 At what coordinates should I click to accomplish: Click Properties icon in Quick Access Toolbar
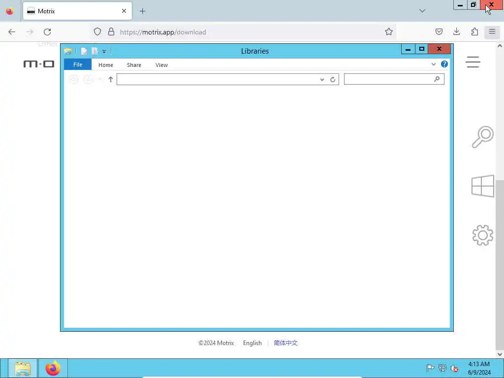coord(84,51)
